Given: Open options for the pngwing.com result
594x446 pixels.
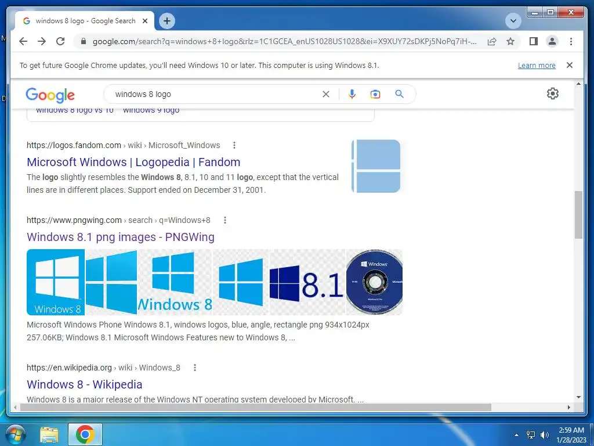Looking at the screenshot, I should (x=224, y=220).
